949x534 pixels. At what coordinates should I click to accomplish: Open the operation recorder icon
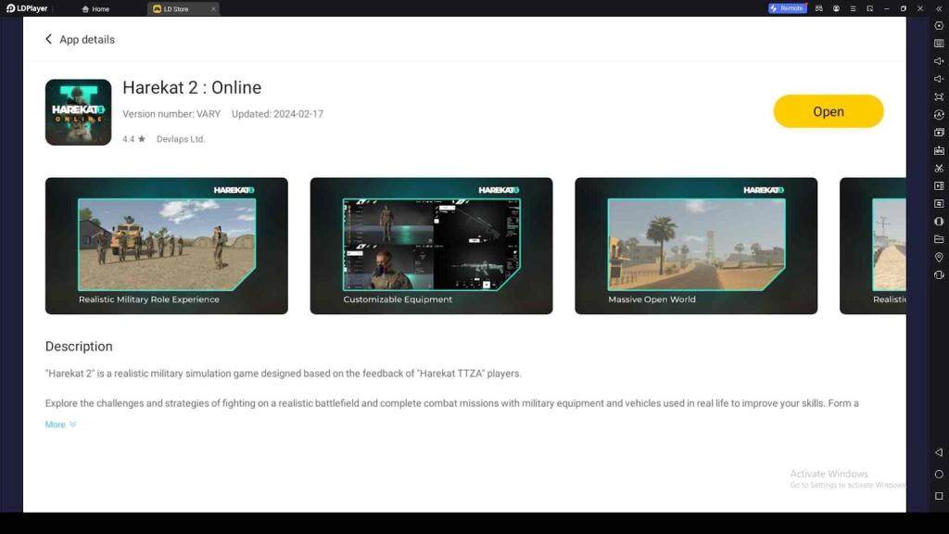939,203
